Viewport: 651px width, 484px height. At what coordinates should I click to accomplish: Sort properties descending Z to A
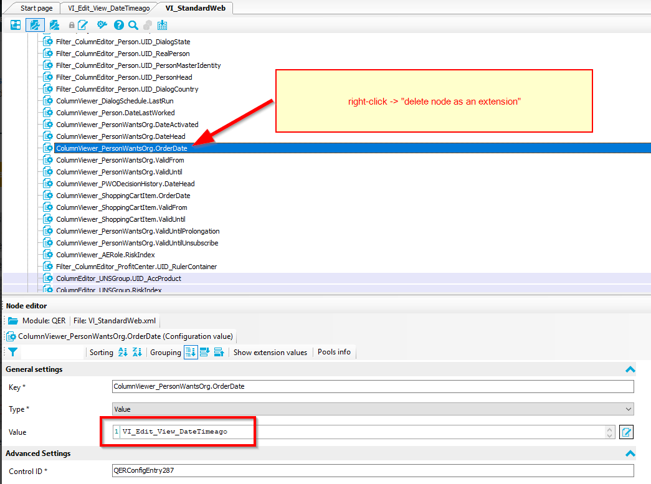pos(137,352)
